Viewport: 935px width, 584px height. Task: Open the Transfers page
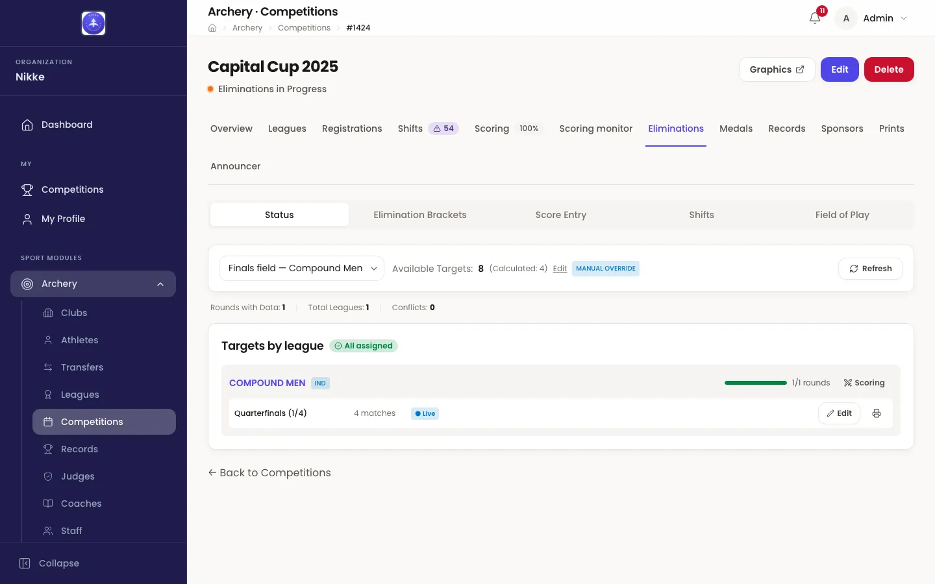pos(104,367)
